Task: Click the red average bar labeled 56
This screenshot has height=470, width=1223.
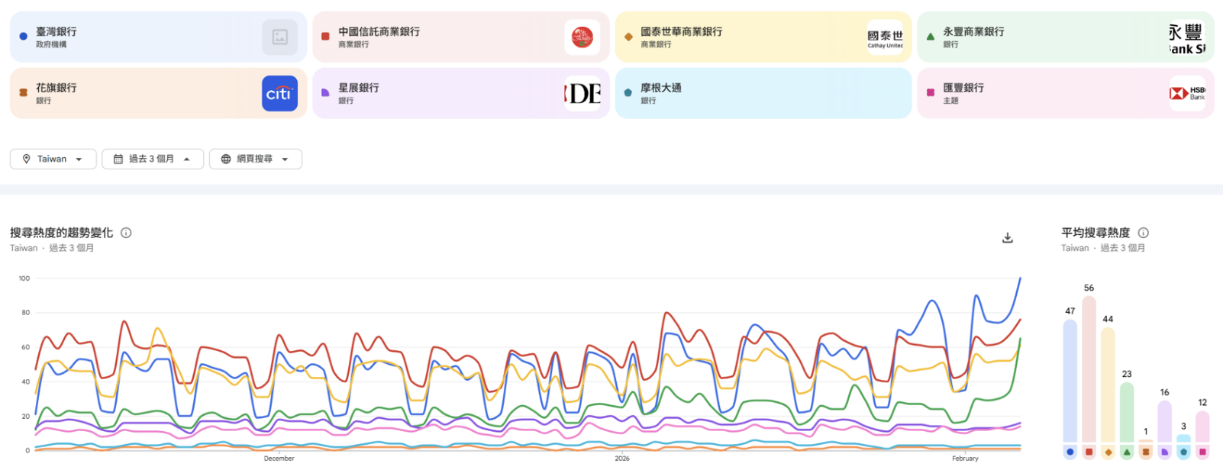Action: click(1089, 369)
